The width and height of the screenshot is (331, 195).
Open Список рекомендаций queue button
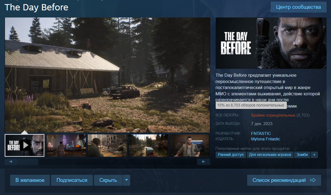point(284,180)
